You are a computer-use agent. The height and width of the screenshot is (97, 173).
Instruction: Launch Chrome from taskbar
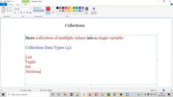point(115,95)
